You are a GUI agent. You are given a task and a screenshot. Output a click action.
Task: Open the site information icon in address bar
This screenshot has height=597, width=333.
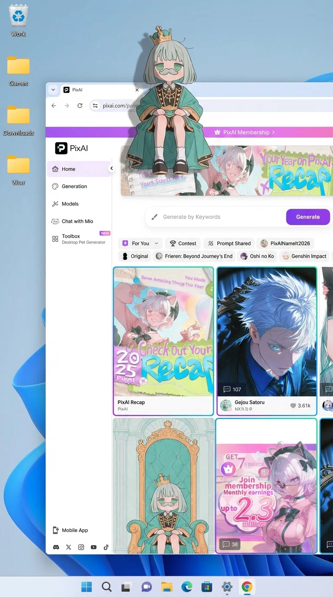point(95,105)
